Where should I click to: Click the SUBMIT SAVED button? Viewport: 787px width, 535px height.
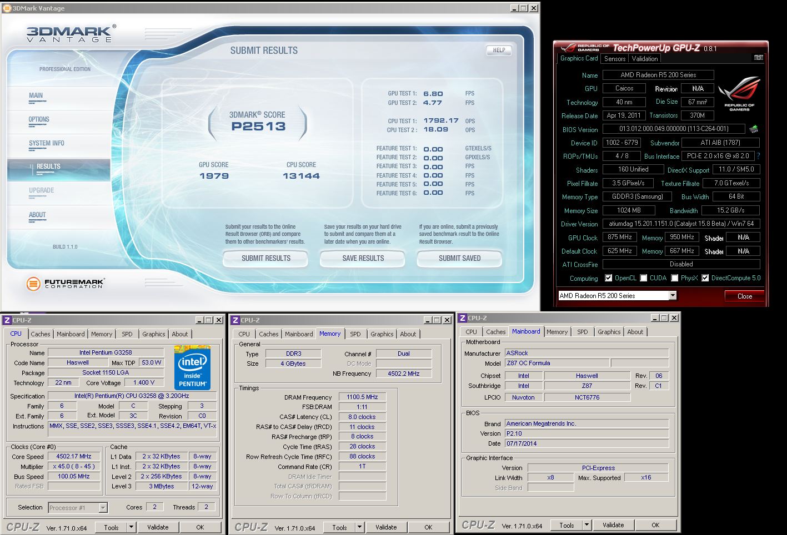(460, 258)
